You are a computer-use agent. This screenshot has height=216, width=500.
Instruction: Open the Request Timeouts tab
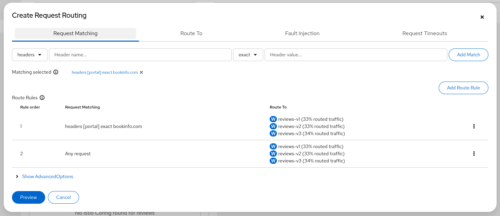click(424, 33)
